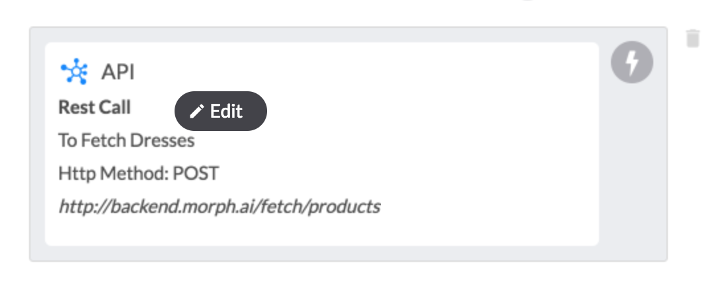Click the grey circle around lightning bolt
Screen dimensions: 726x283
tap(632, 63)
